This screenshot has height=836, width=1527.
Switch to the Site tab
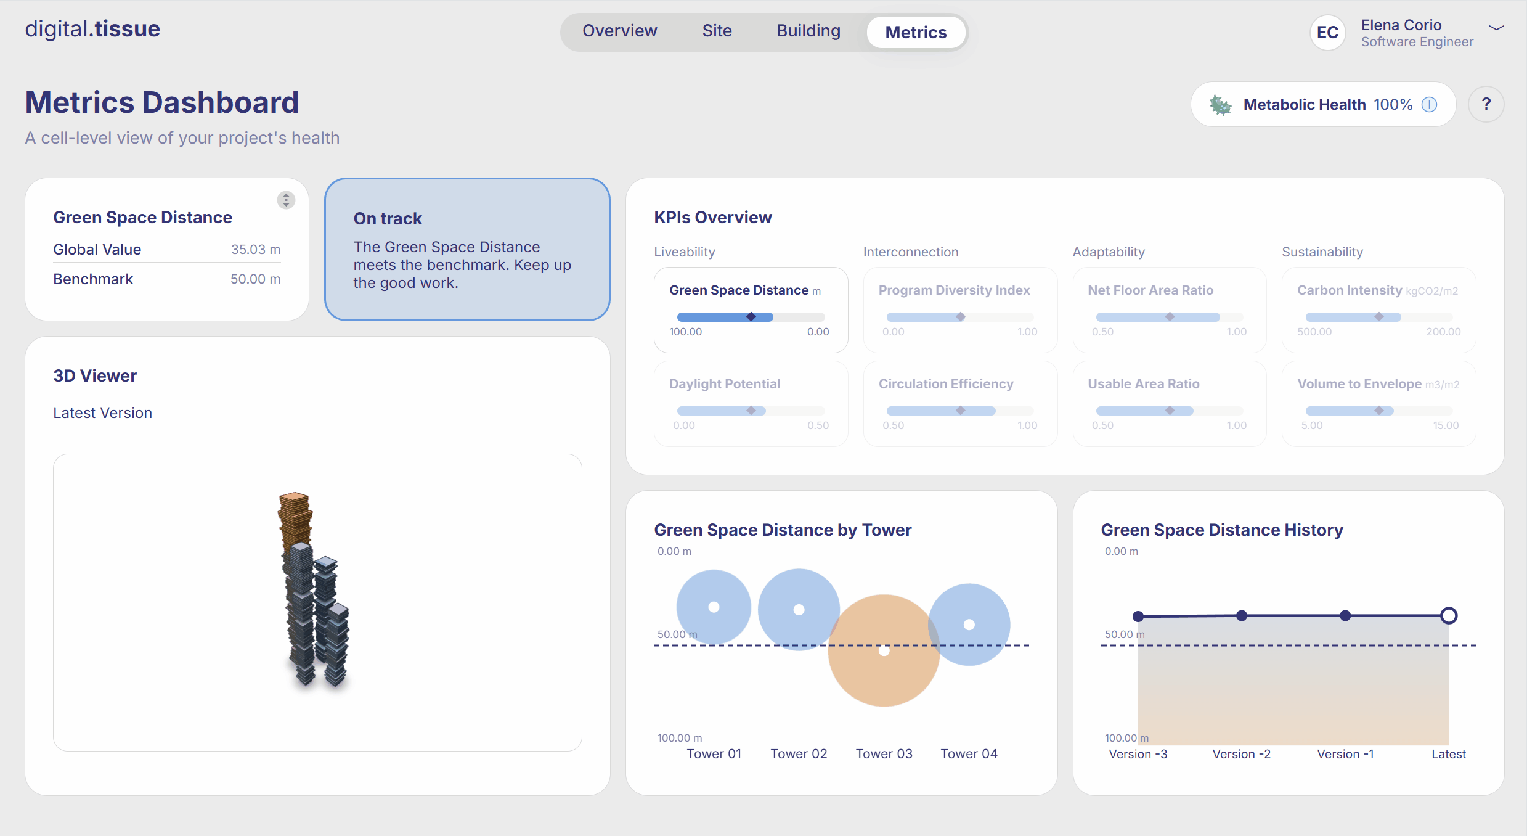coord(717,31)
